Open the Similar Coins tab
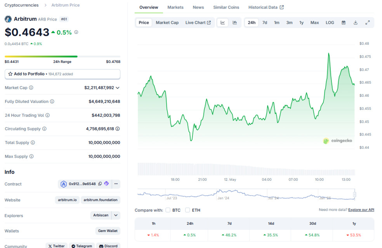 tap(226, 7)
